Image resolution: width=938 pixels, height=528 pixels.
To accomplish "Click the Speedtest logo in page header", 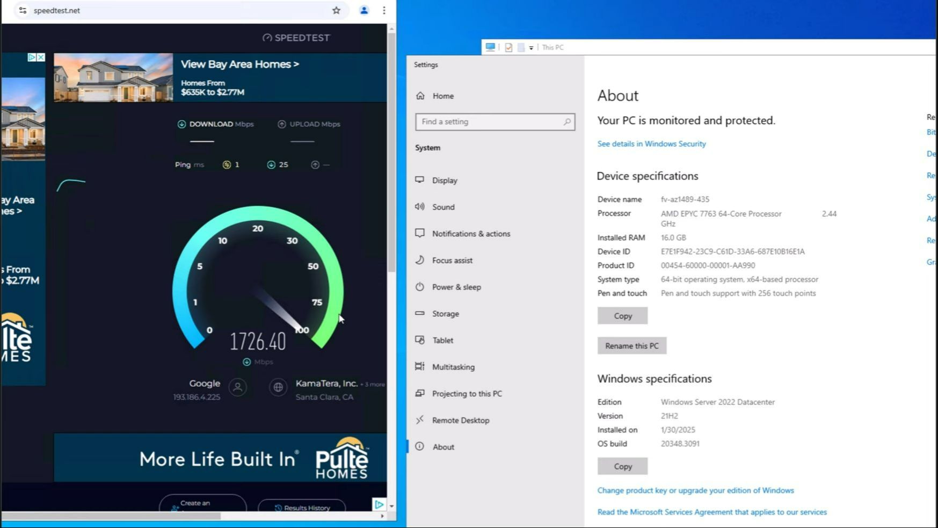I will tap(296, 38).
